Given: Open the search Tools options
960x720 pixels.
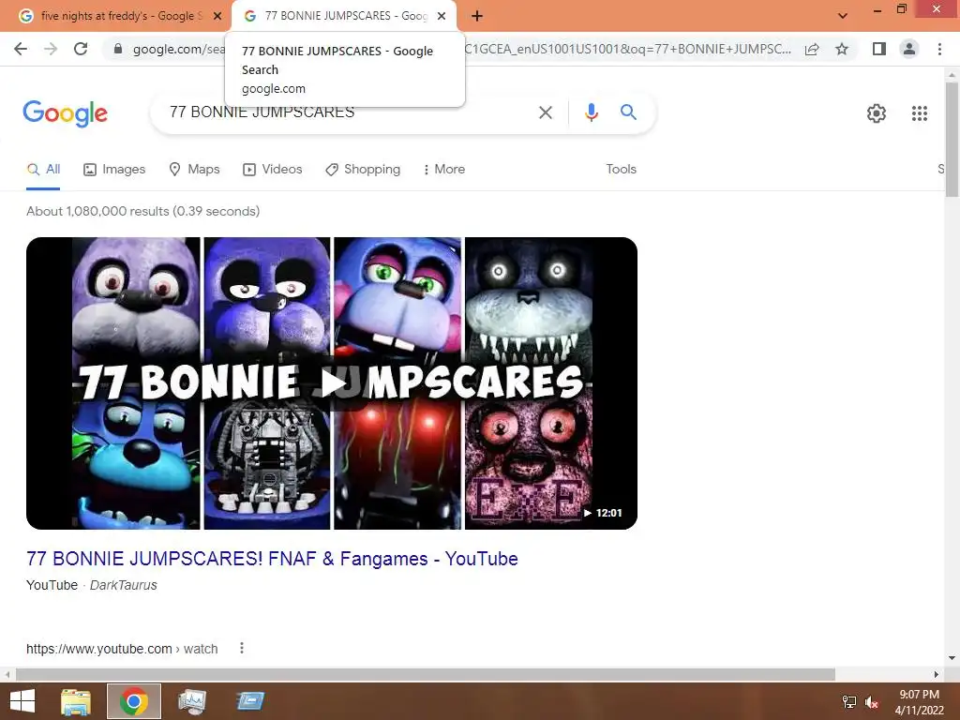Looking at the screenshot, I should click(x=621, y=169).
